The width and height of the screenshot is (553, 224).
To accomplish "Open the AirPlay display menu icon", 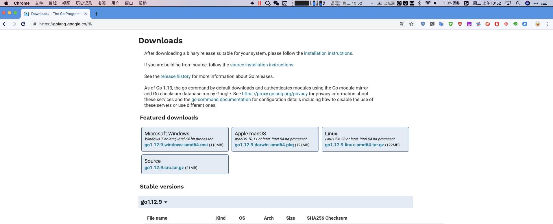I will 508,3.
